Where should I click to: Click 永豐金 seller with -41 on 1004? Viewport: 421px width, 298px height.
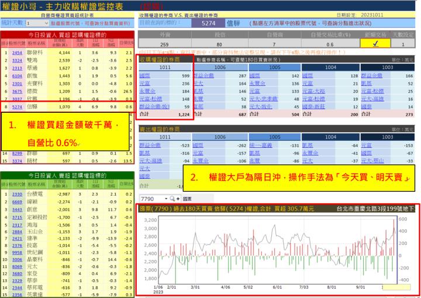pyautogui.click(x=310, y=153)
